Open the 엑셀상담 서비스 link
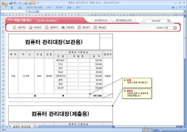Image resolution: width=187 pixels, height=132 pixels. [x=124, y=21]
